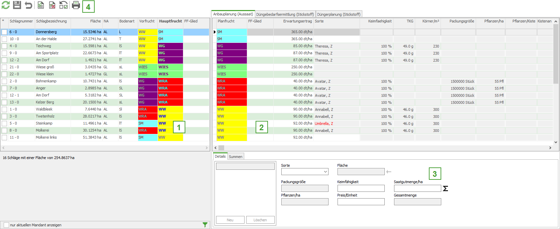Viewport: 560px width, 229px height.
Task: Sort the table by the Hauptfrucht column header
Action: click(x=170, y=21)
